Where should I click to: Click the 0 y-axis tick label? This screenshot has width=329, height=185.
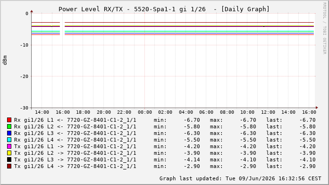[27, 14]
